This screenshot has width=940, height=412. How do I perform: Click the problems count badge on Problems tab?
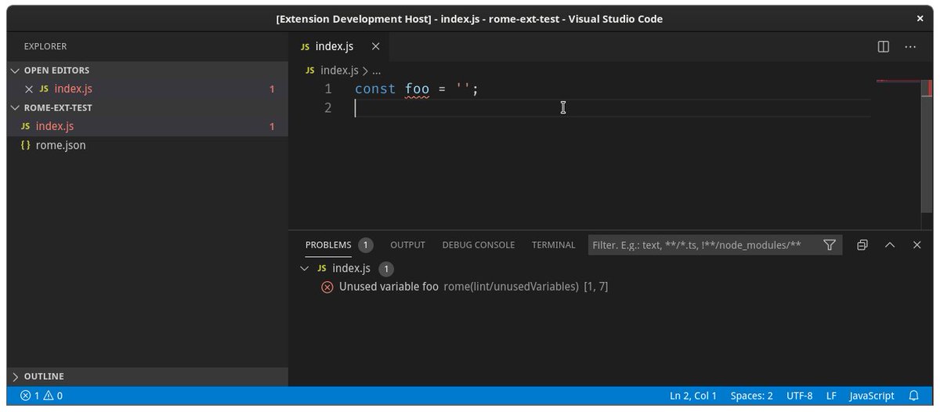pyautogui.click(x=365, y=245)
